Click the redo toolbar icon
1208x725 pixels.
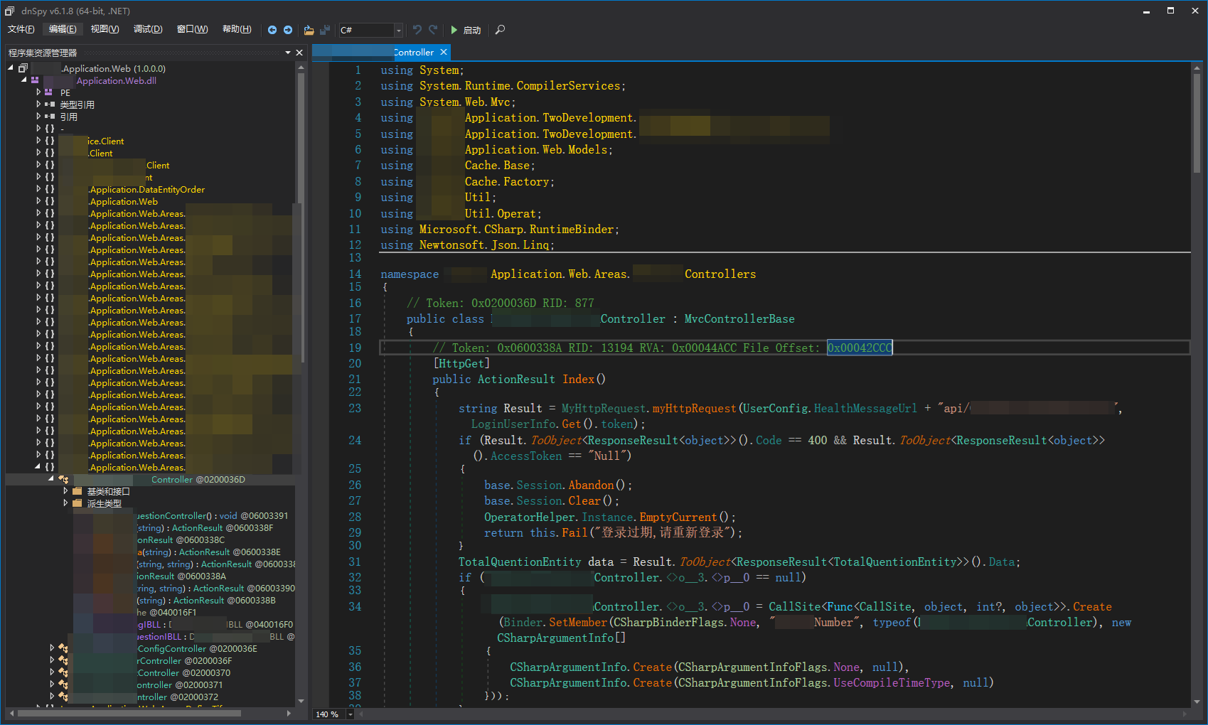click(x=433, y=30)
